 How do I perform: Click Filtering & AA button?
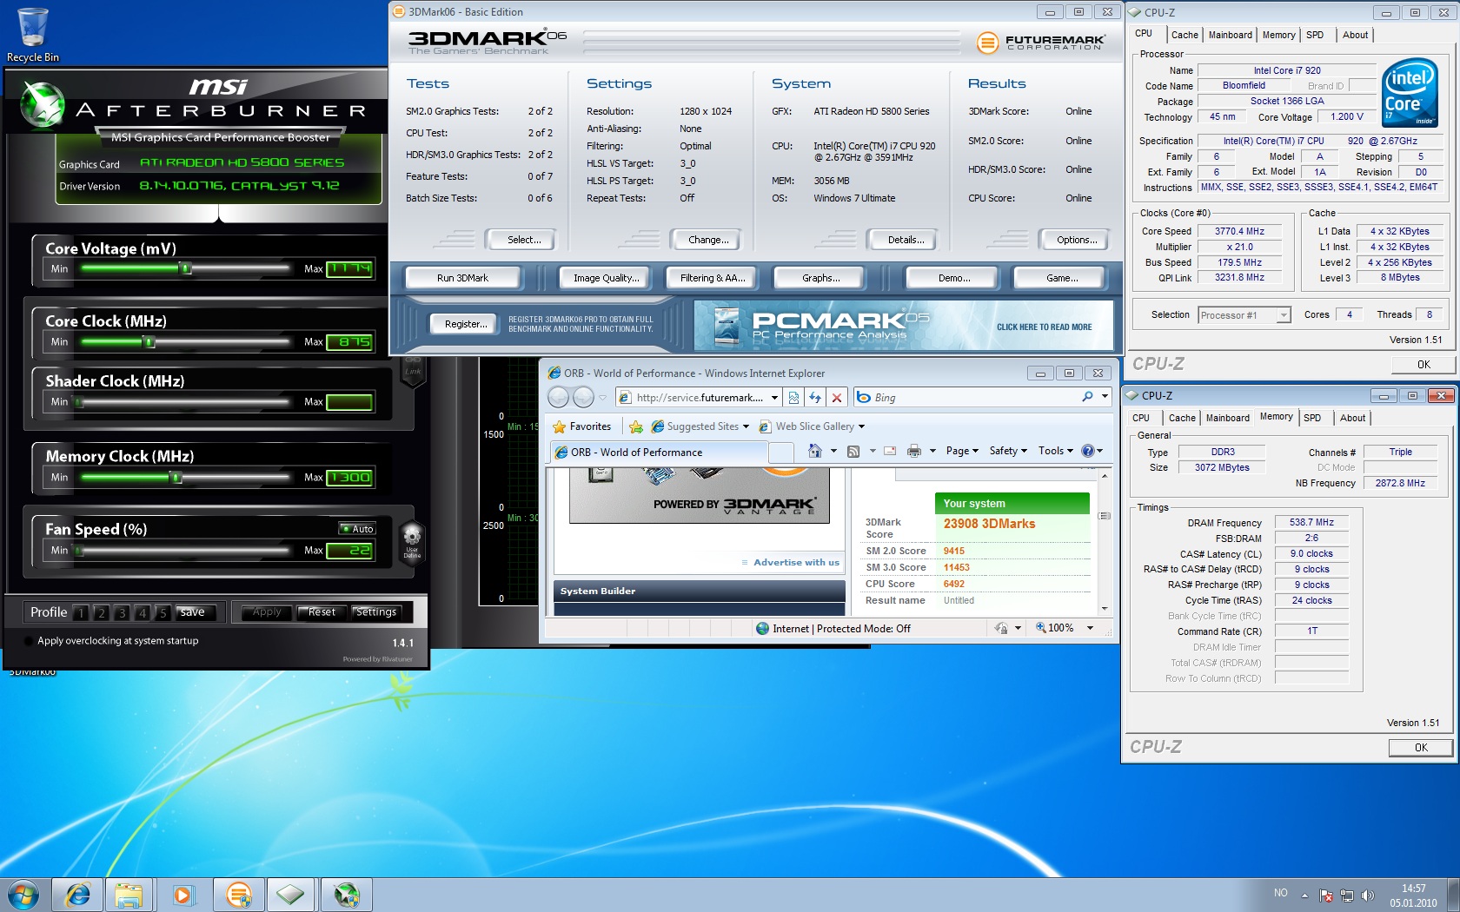[x=713, y=278]
